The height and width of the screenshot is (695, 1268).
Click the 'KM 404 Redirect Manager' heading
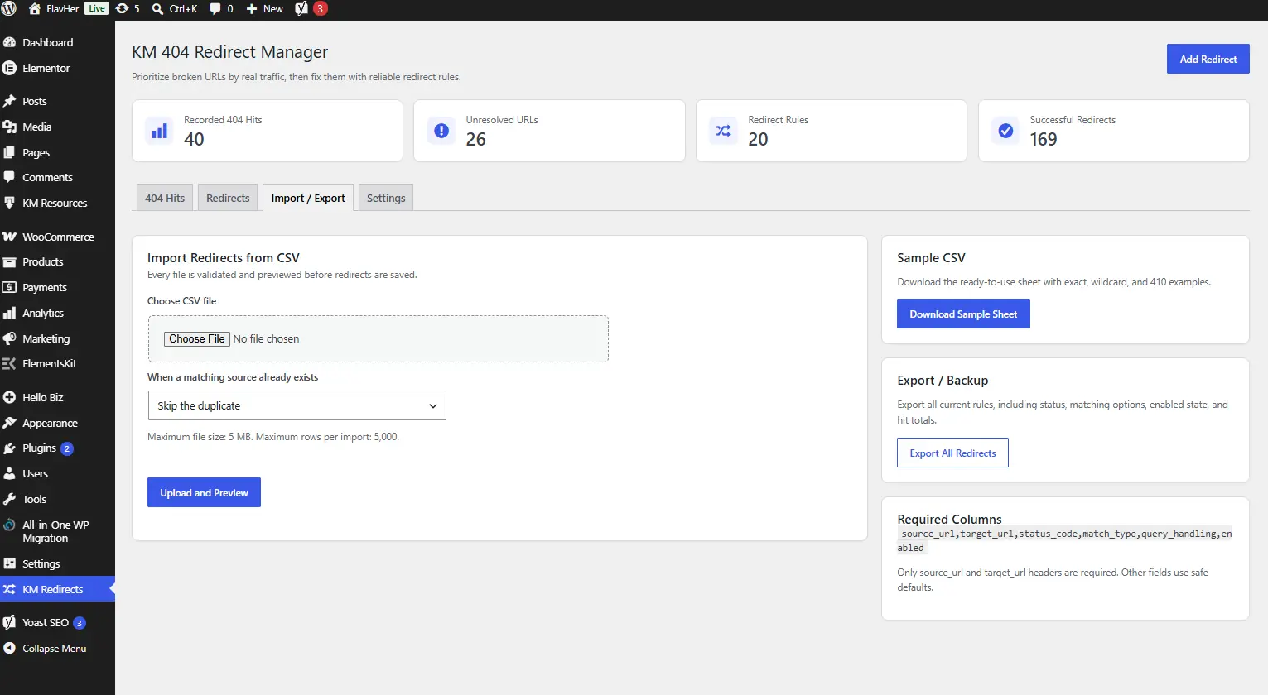tap(230, 51)
